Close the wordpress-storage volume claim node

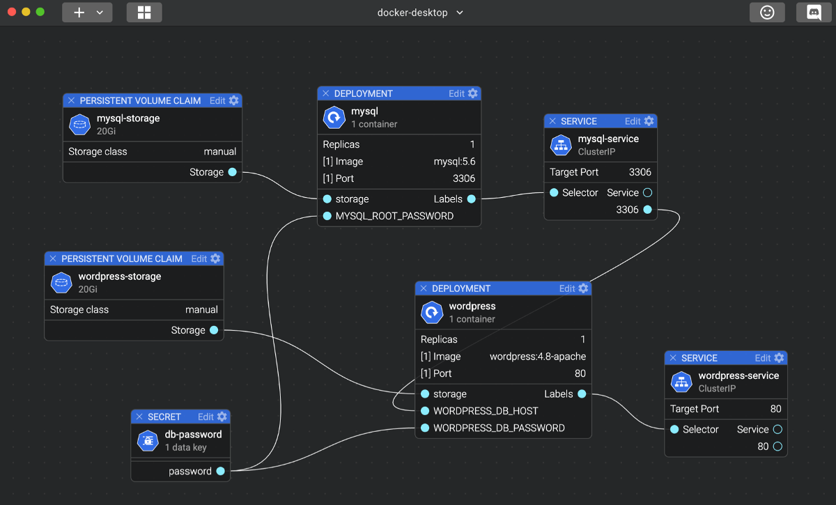[x=53, y=259]
